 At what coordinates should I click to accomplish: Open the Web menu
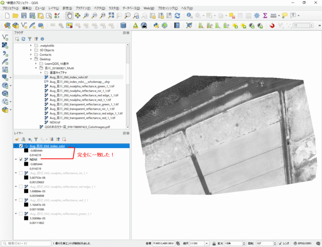click(x=149, y=8)
